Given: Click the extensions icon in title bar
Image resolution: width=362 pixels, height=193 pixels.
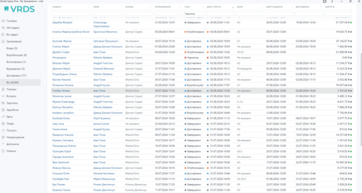Looking at the screenshot, I should 324,2.
